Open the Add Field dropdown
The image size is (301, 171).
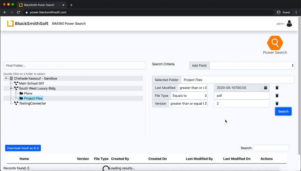point(252,65)
